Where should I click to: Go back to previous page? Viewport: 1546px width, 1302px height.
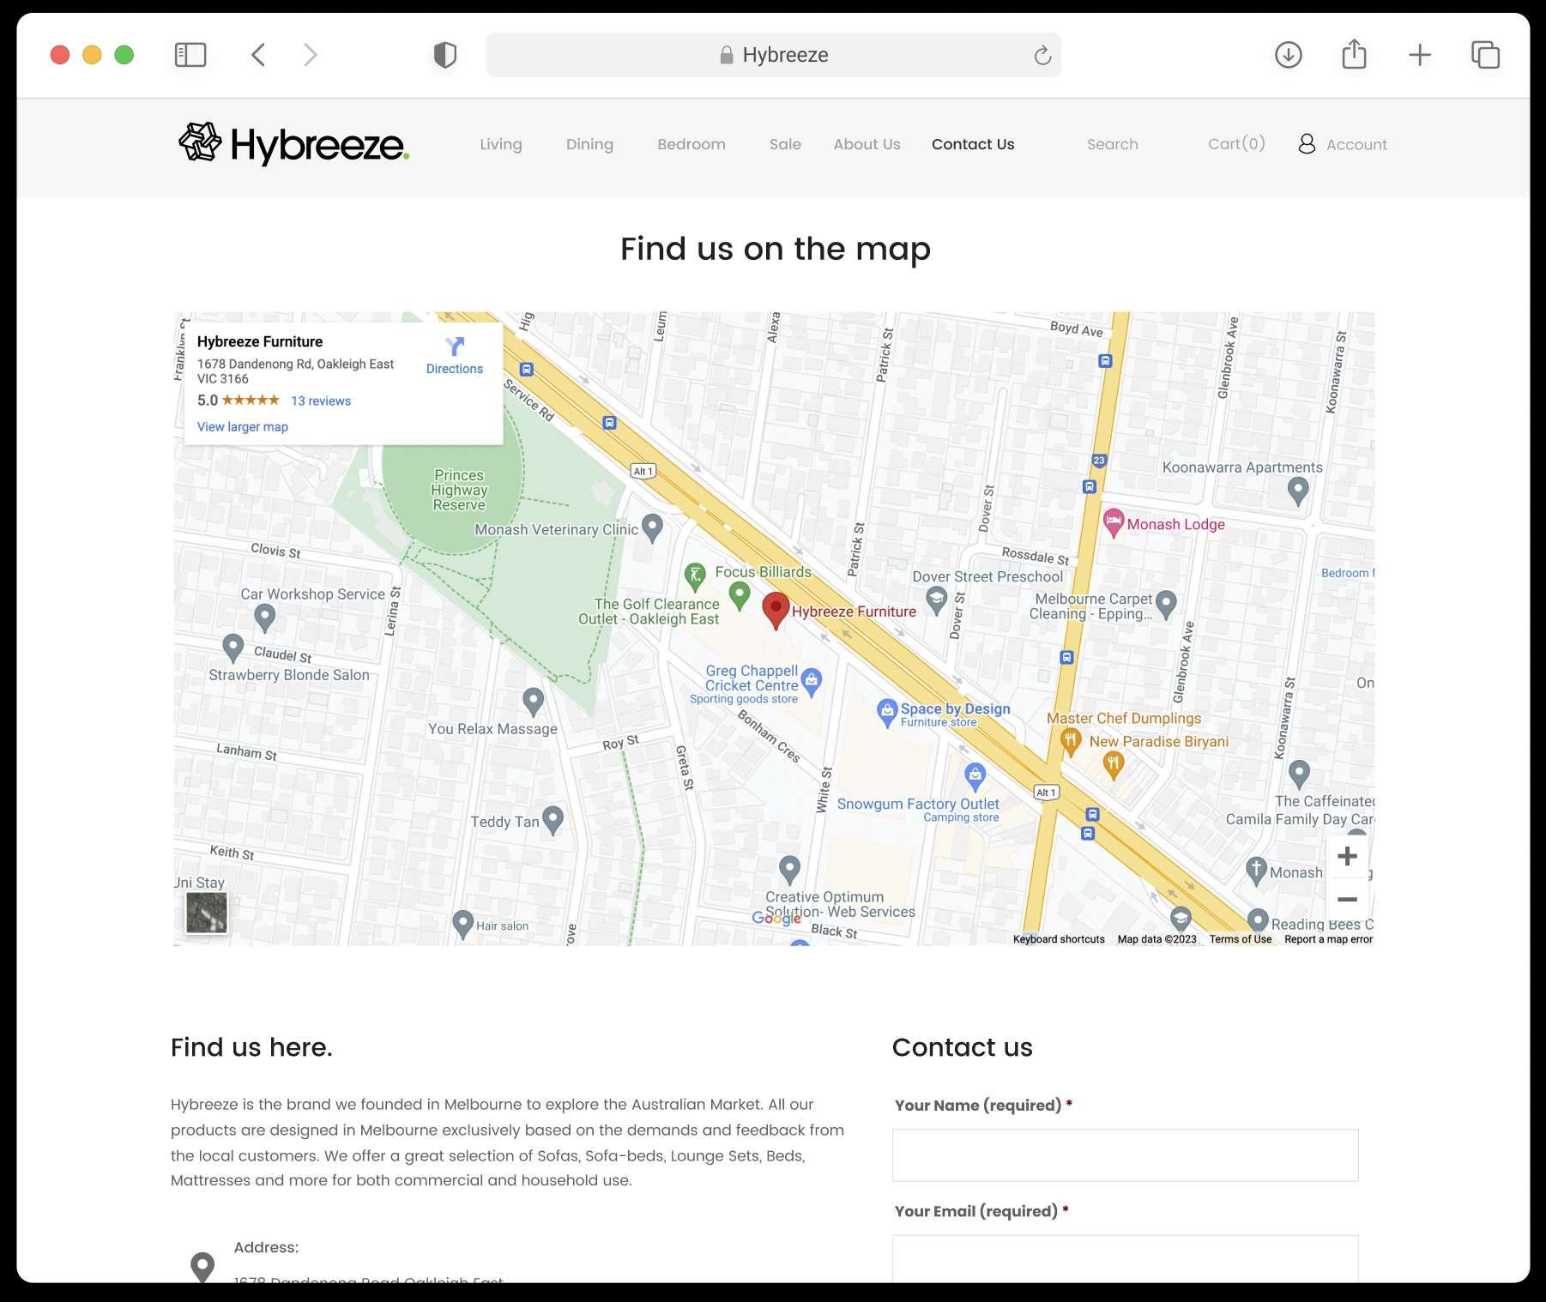(x=258, y=55)
